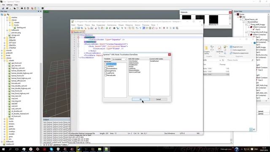270x152 pixels.
Task: Expand the levels folder in File View
Action: point(2,55)
